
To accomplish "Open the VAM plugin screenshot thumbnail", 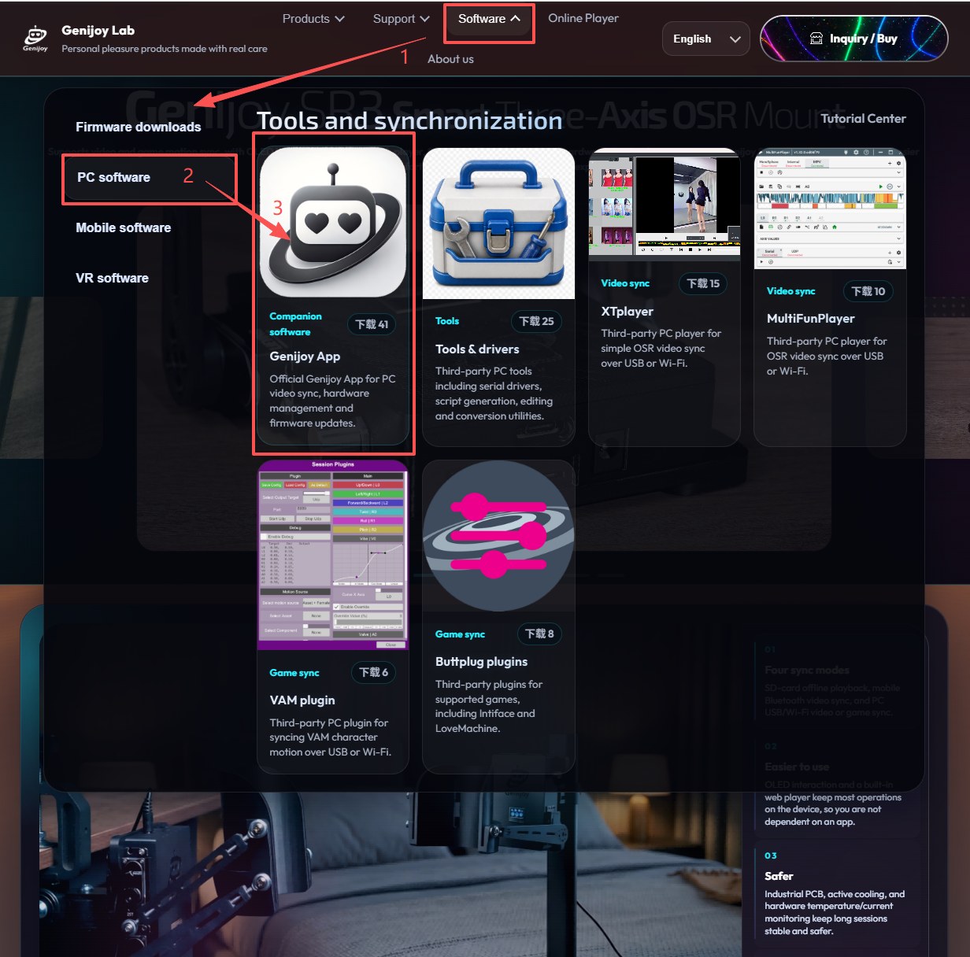I will click(333, 556).
